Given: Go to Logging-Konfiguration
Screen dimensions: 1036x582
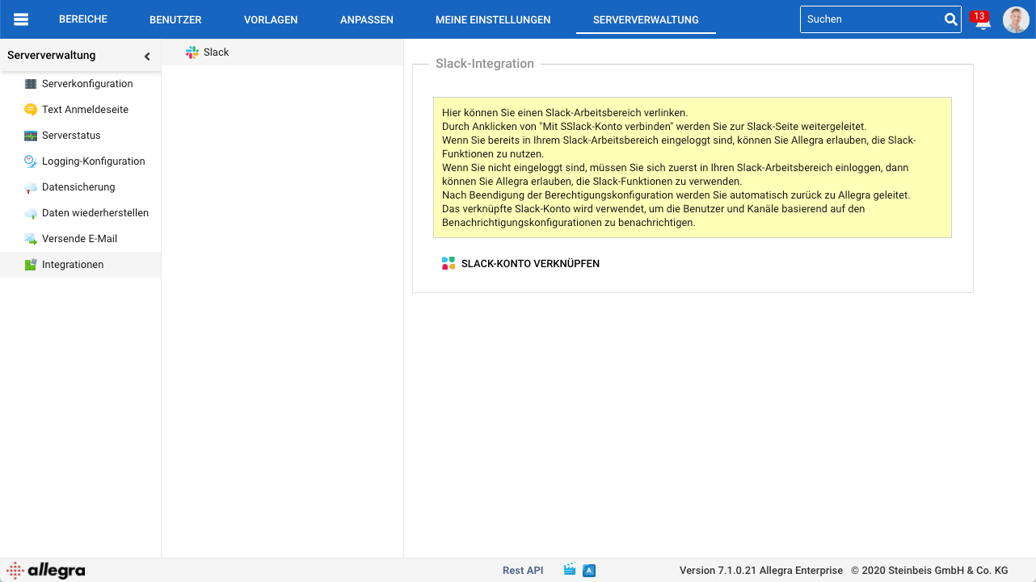Looking at the screenshot, I should pos(93,161).
